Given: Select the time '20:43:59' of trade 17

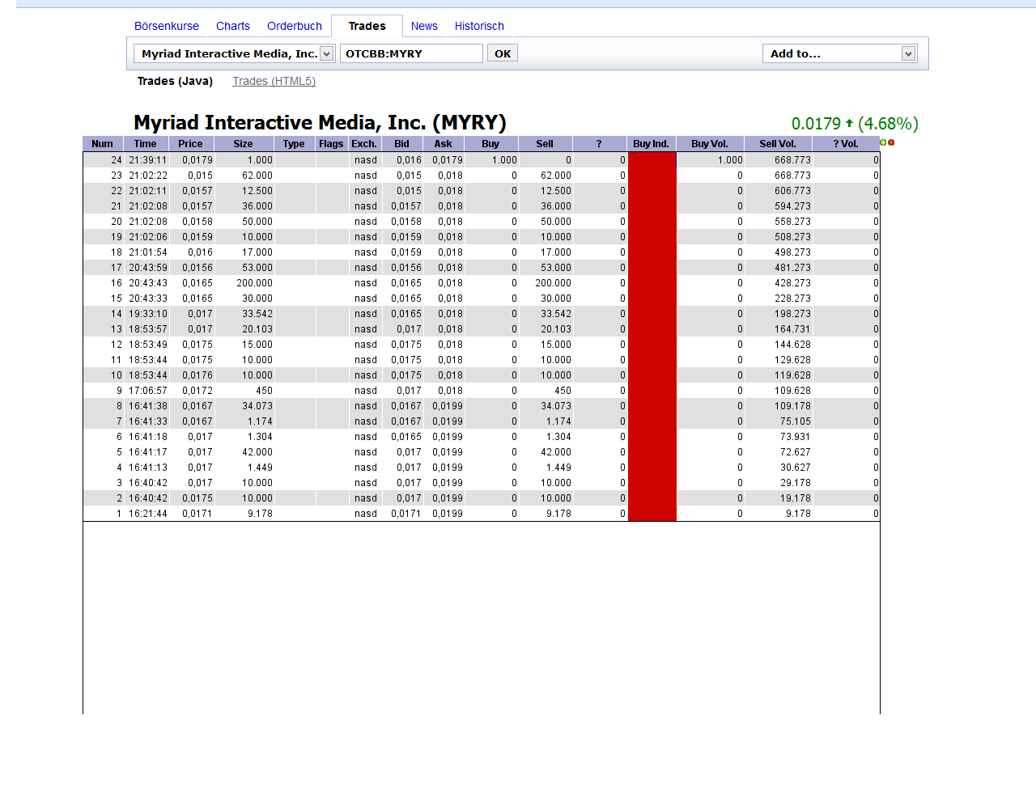Looking at the screenshot, I should [x=148, y=268].
